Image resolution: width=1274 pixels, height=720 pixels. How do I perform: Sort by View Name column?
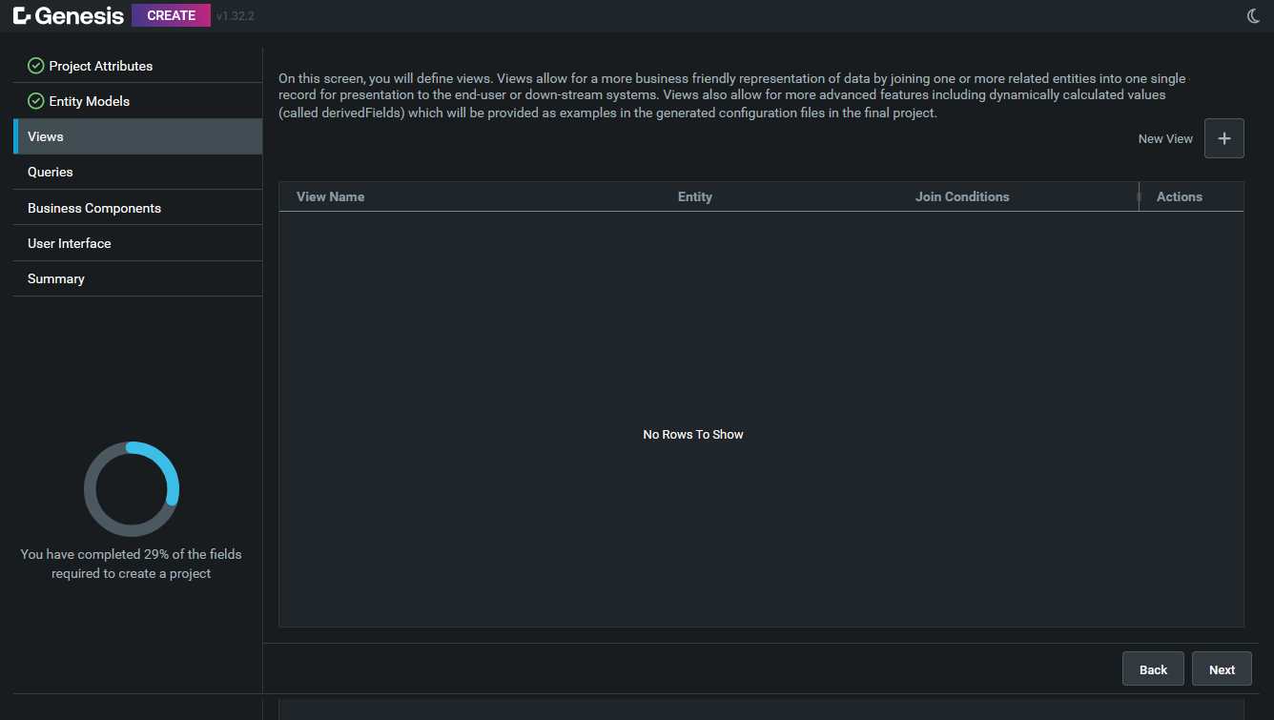(330, 196)
